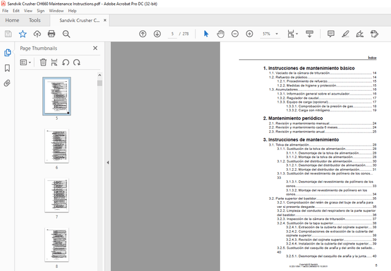Open the Sign menu

pyautogui.click(x=40, y=11)
